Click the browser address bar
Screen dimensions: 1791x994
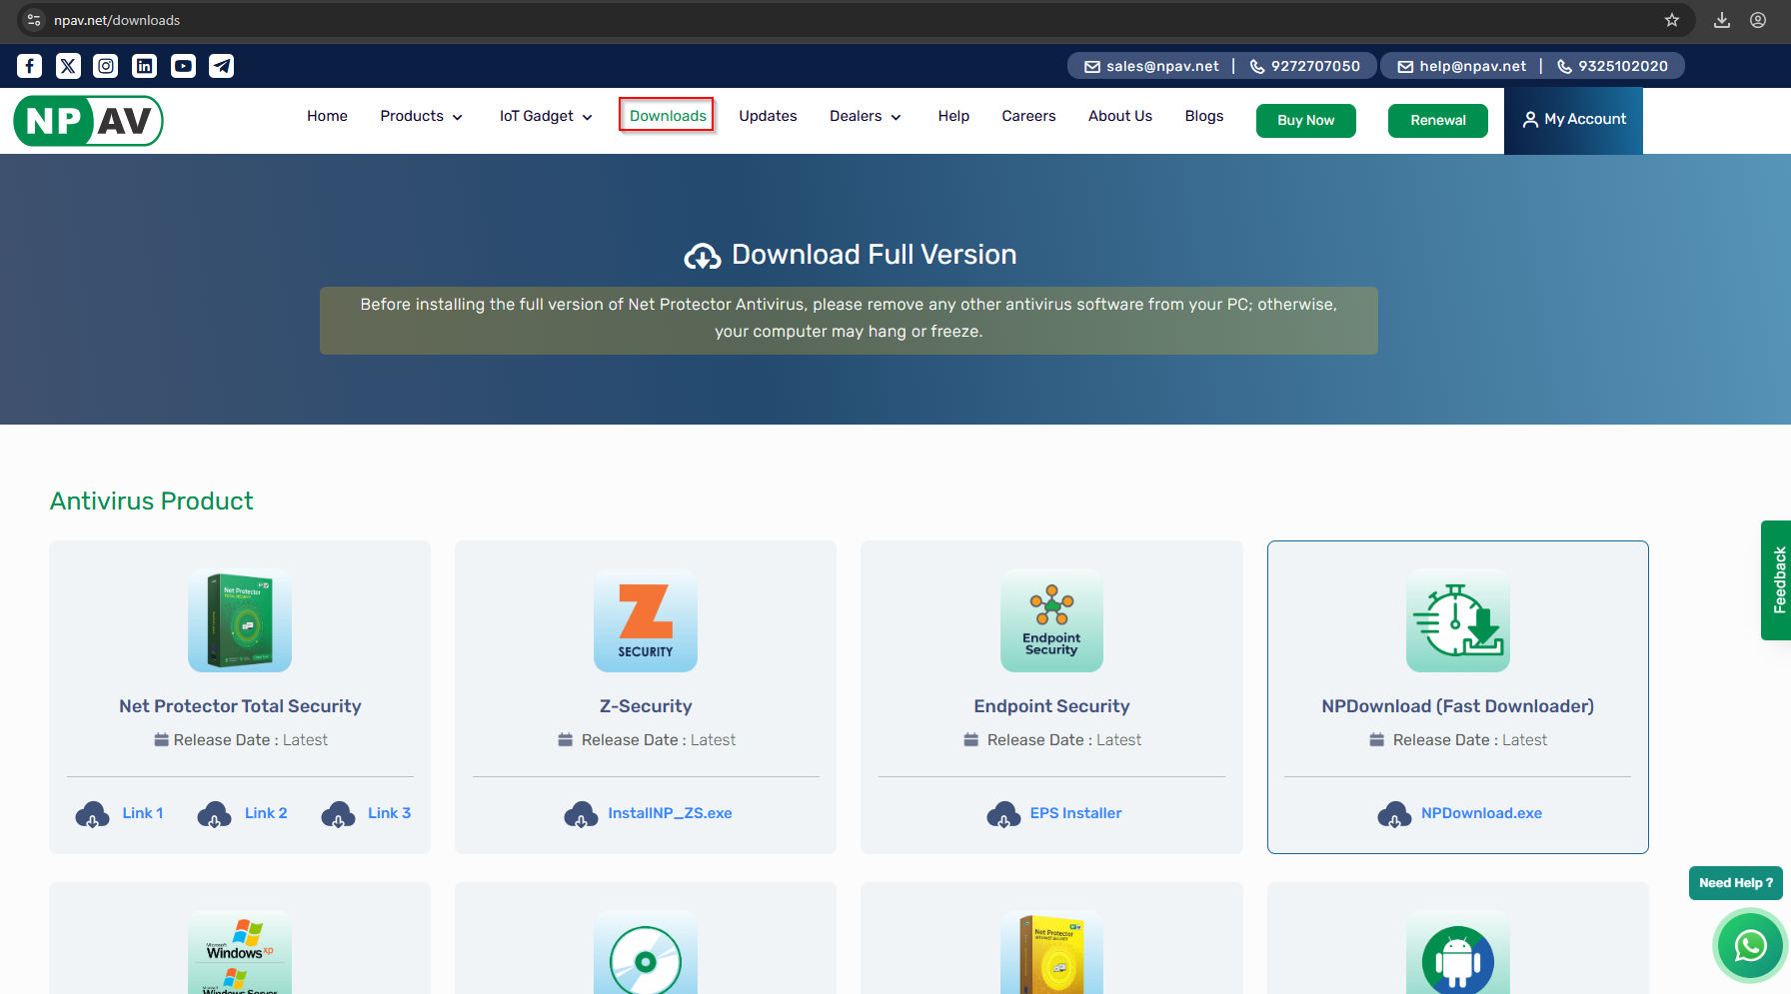(x=400, y=20)
